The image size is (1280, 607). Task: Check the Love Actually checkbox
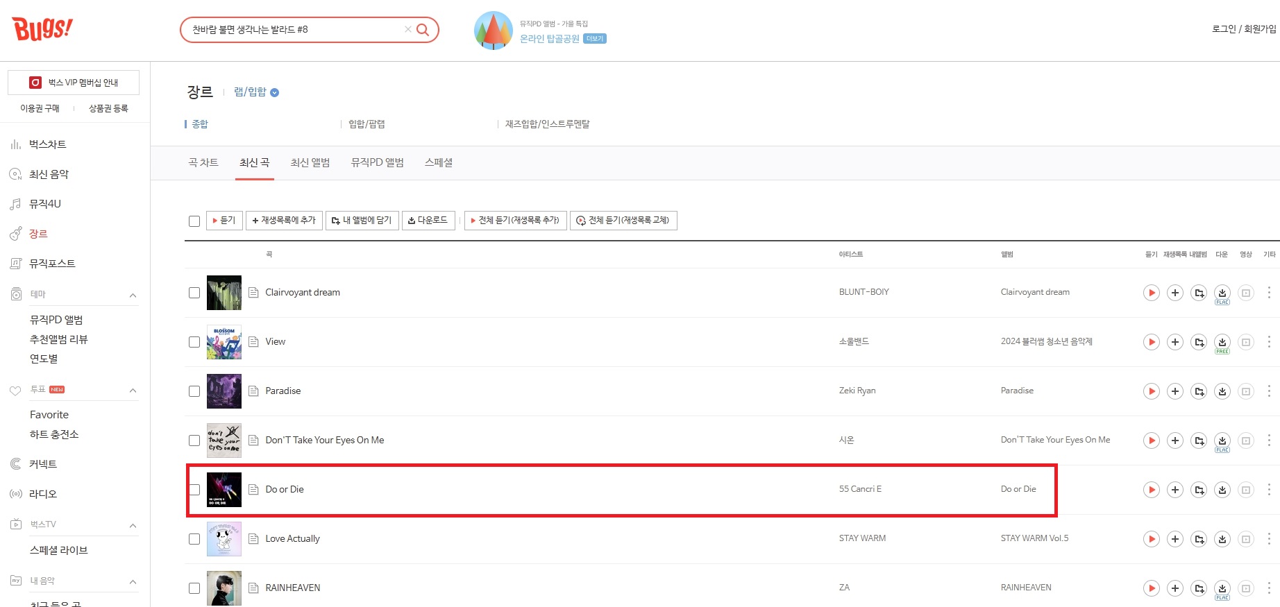[194, 539]
